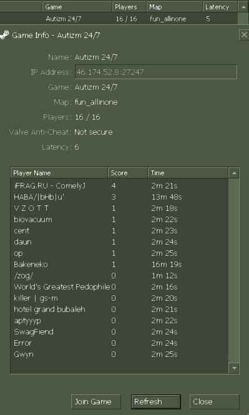Sort server list by Players column
The height and width of the screenshot is (415, 249).
click(129, 7)
